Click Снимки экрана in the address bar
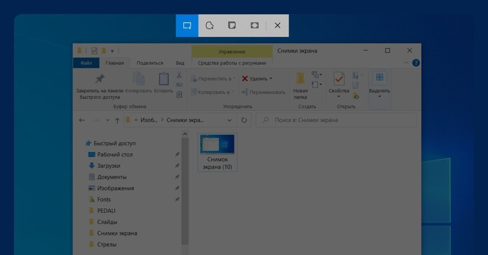Image resolution: width=488 pixels, height=255 pixels. [185, 120]
